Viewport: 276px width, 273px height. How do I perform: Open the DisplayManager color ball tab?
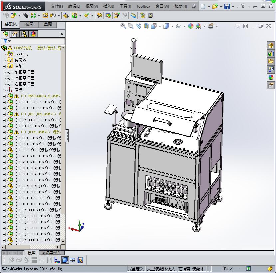click(33, 34)
